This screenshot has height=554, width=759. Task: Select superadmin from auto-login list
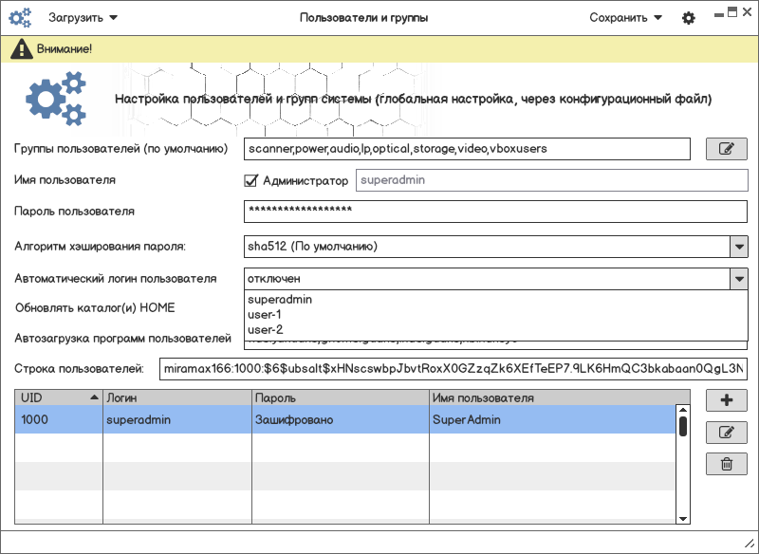[x=280, y=299]
